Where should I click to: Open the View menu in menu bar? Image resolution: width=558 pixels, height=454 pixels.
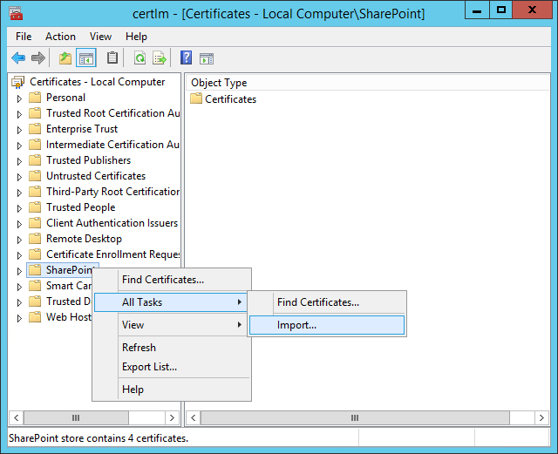(100, 37)
